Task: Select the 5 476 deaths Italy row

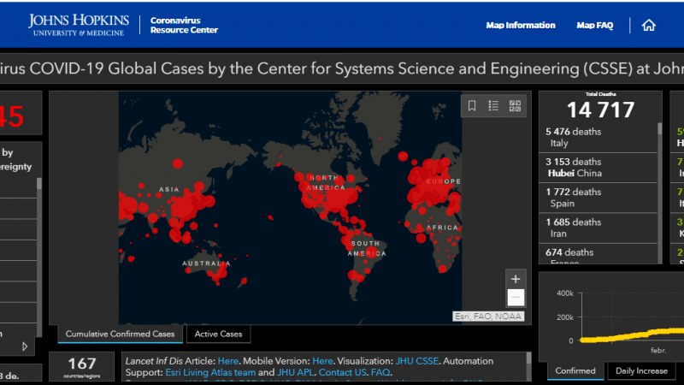Action: [x=598, y=137]
